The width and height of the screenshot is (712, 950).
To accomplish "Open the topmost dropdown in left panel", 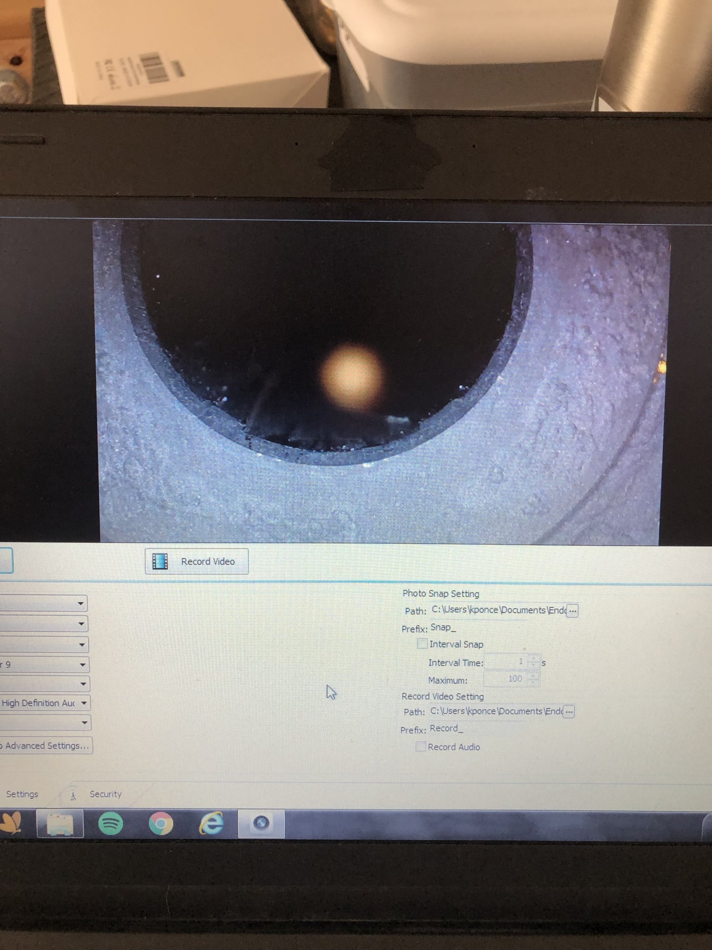I will (81, 603).
